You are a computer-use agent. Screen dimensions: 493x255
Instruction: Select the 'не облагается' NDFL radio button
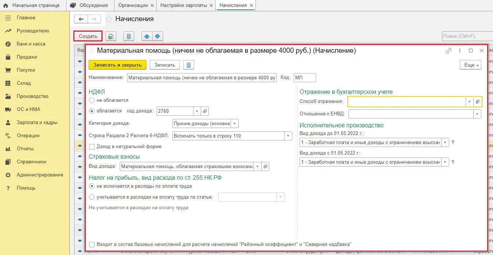pos(92,100)
